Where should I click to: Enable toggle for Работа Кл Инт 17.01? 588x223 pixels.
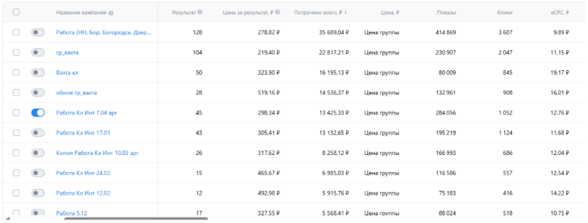click(x=38, y=133)
